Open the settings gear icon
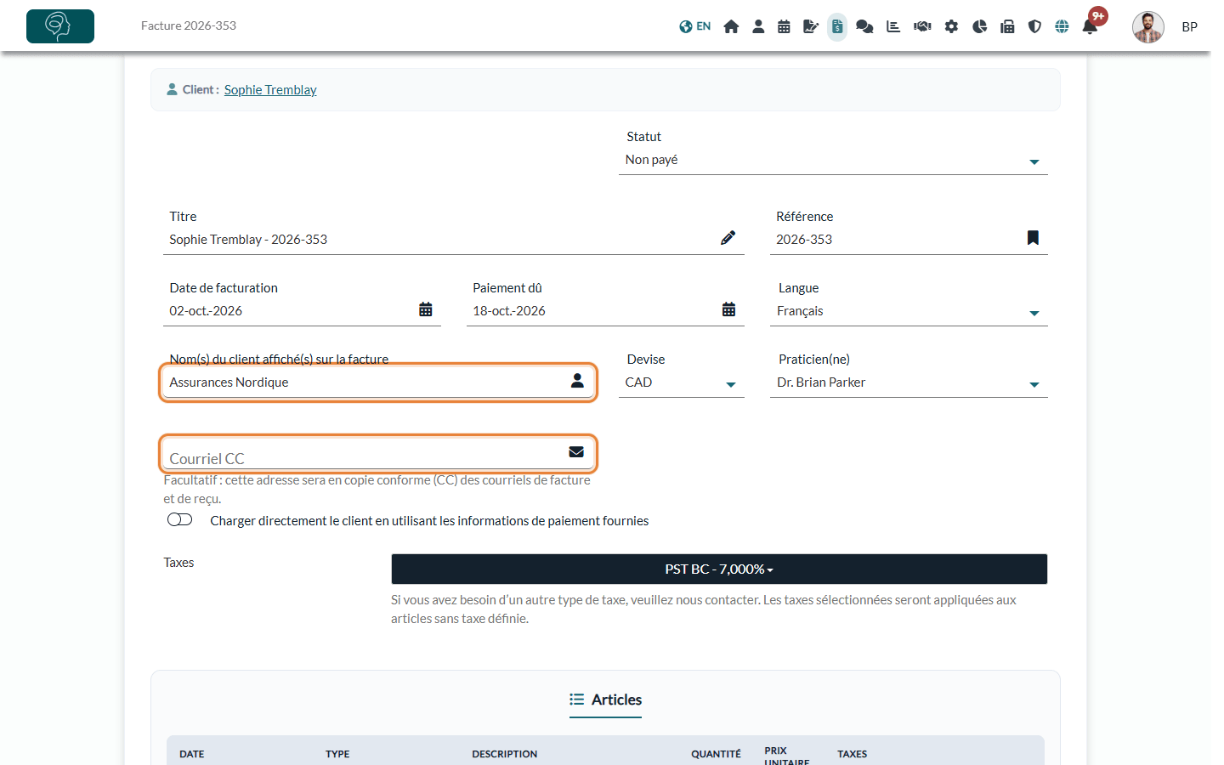Image resolution: width=1224 pixels, height=765 pixels. tap(951, 26)
